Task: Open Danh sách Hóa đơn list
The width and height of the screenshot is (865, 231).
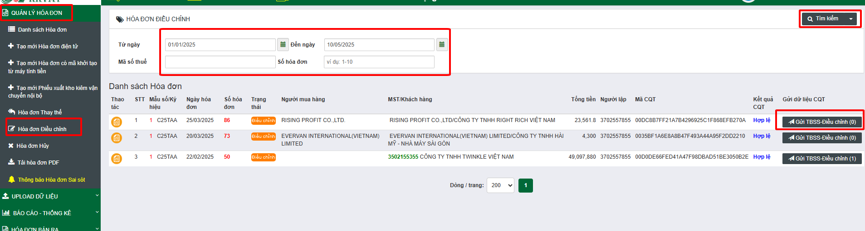Action: [42, 30]
